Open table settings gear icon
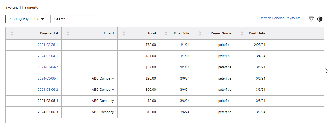Viewport: 331px width, 123px height. tap(320, 19)
